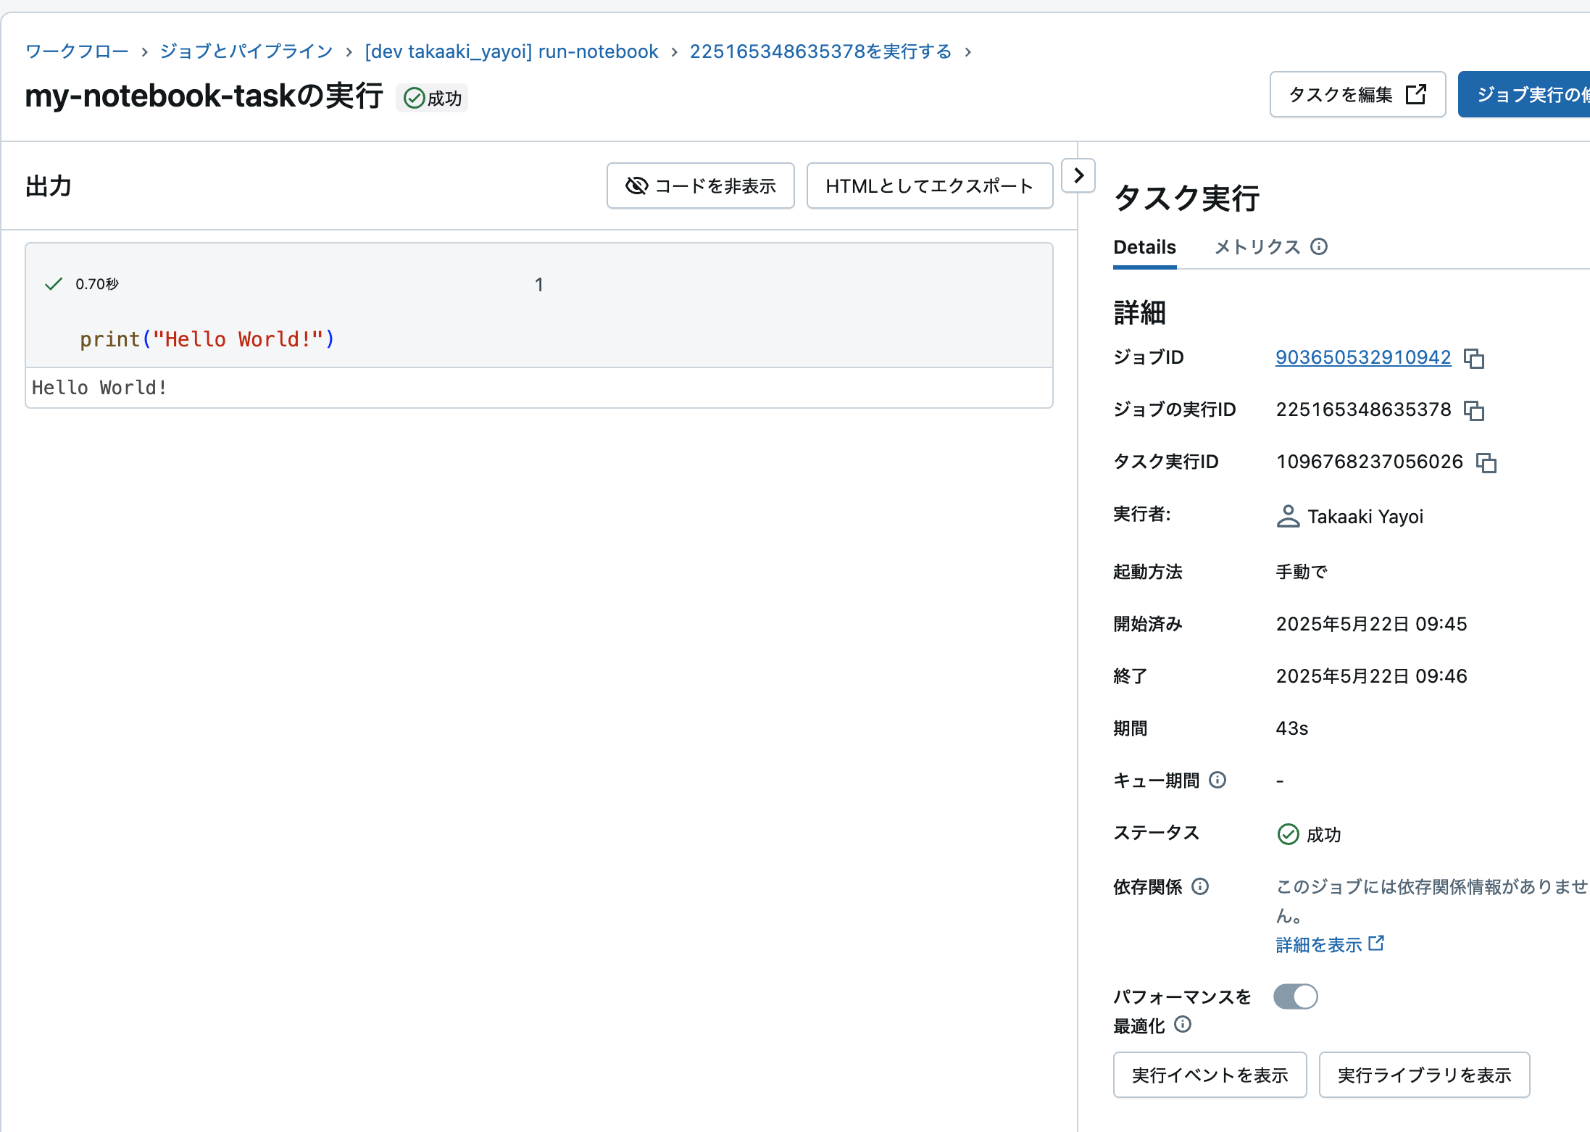Open the メトリクス tab

tap(1258, 247)
